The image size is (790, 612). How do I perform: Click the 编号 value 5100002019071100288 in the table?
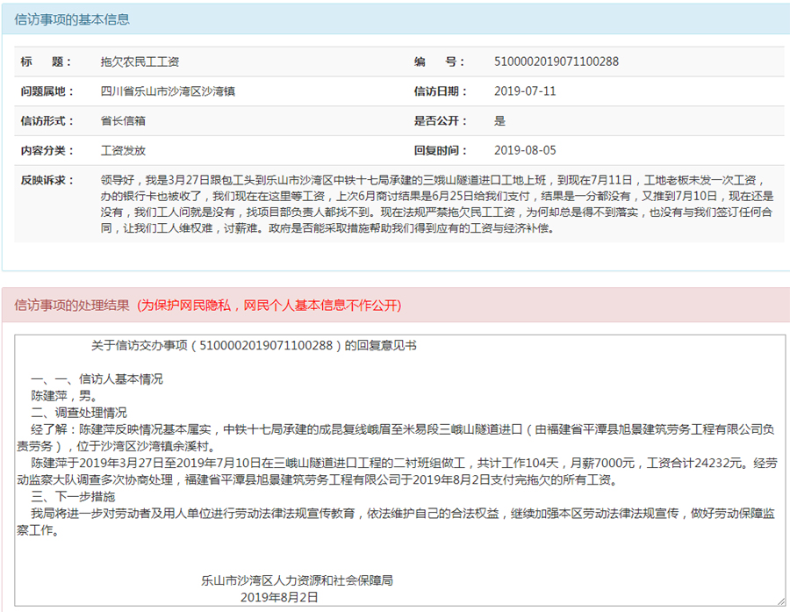[x=557, y=62]
